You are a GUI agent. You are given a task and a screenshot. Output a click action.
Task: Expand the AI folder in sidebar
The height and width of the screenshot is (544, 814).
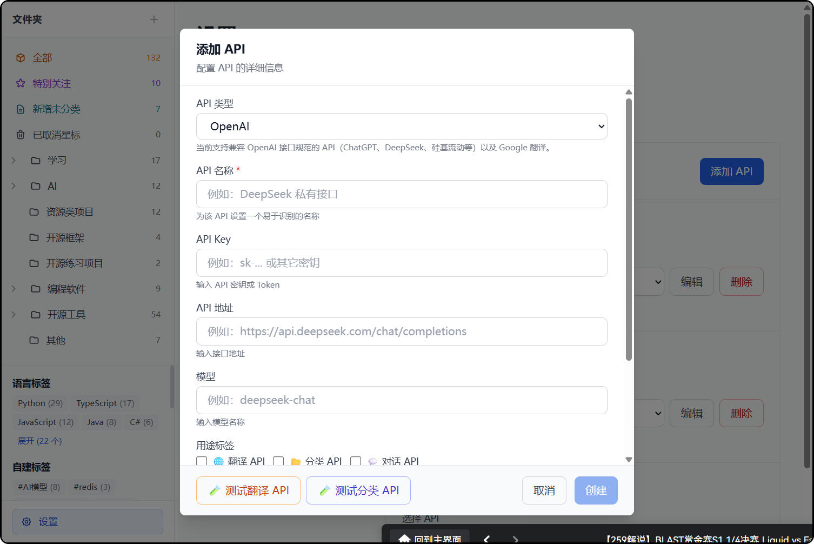pyautogui.click(x=13, y=185)
